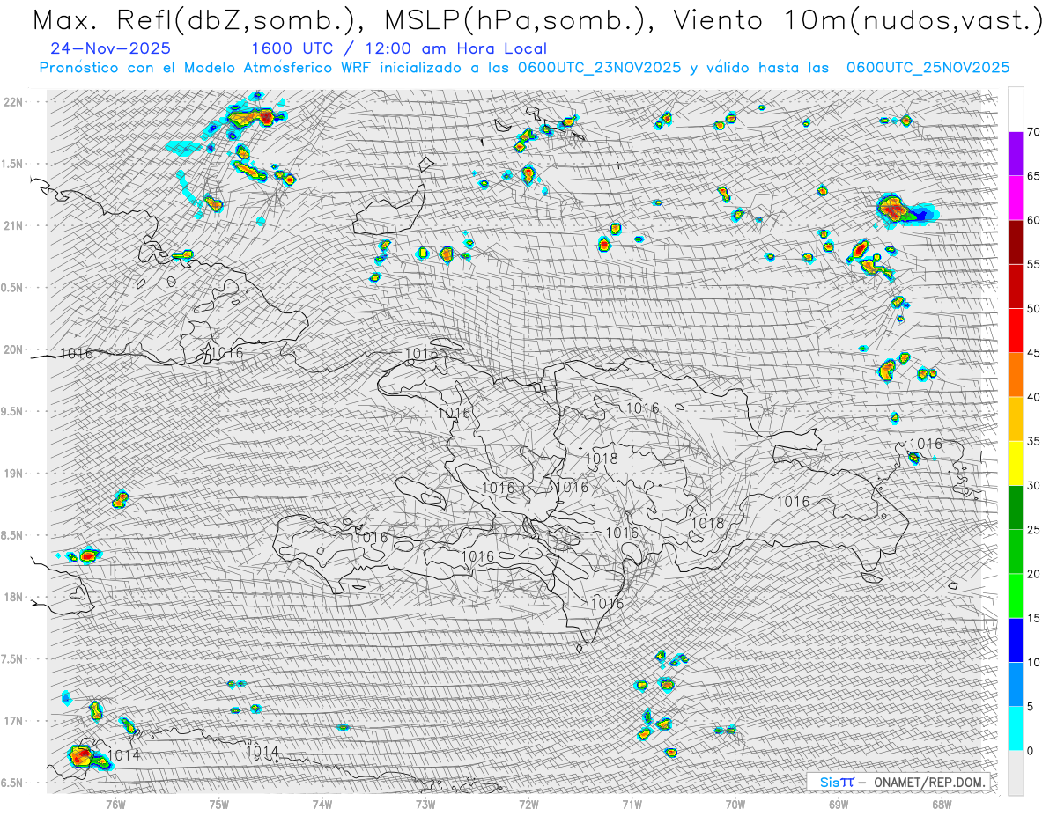This screenshot has height=816, width=1057.
Task: Click the '76W' longitude axis label
Action: click(x=115, y=804)
